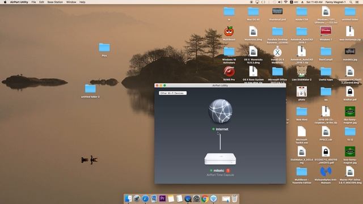Click the Wi-Fi status icon in the menu bar
363x204 pixels.
(x=286, y=2)
